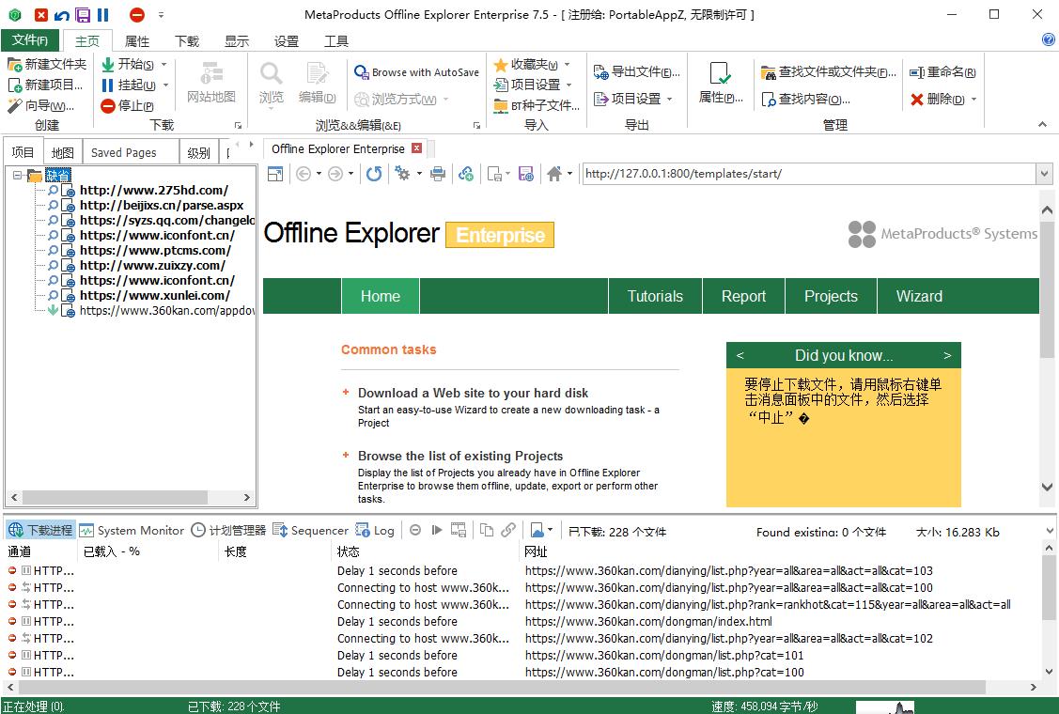Open the Projects page

pyautogui.click(x=831, y=297)
